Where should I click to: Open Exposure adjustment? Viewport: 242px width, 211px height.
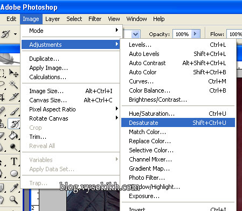(x=178, y=196)
